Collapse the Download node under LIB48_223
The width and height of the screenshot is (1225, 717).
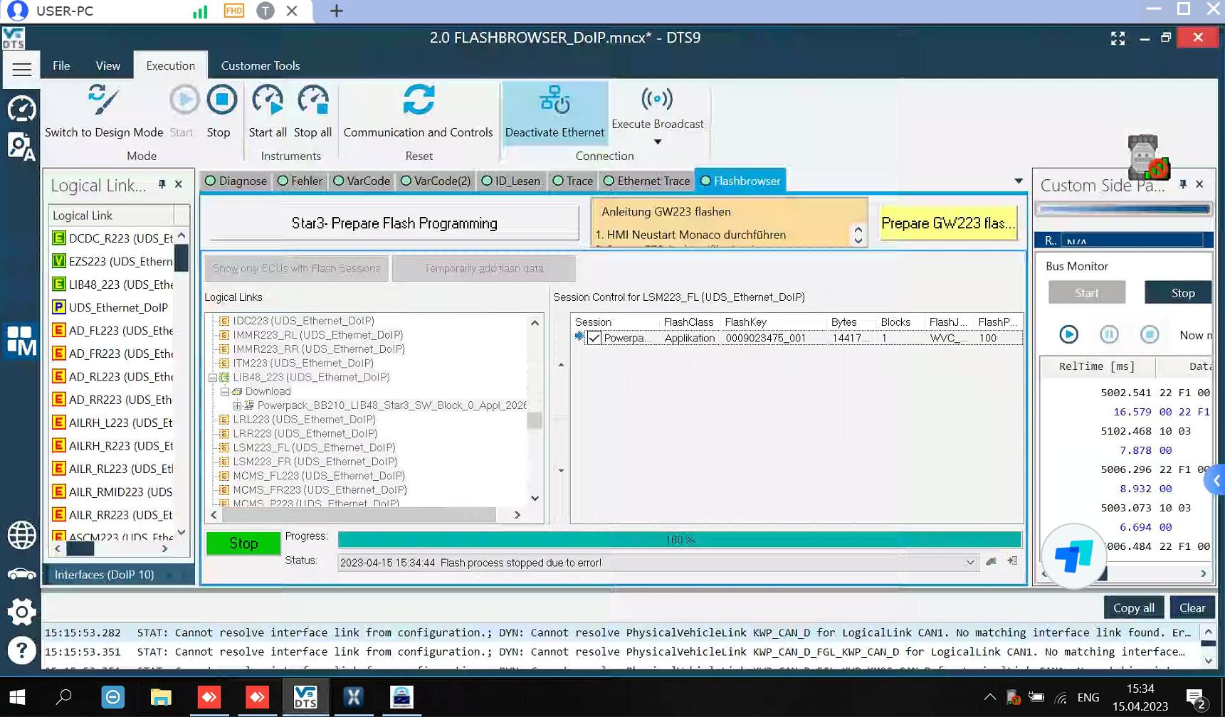224,391
